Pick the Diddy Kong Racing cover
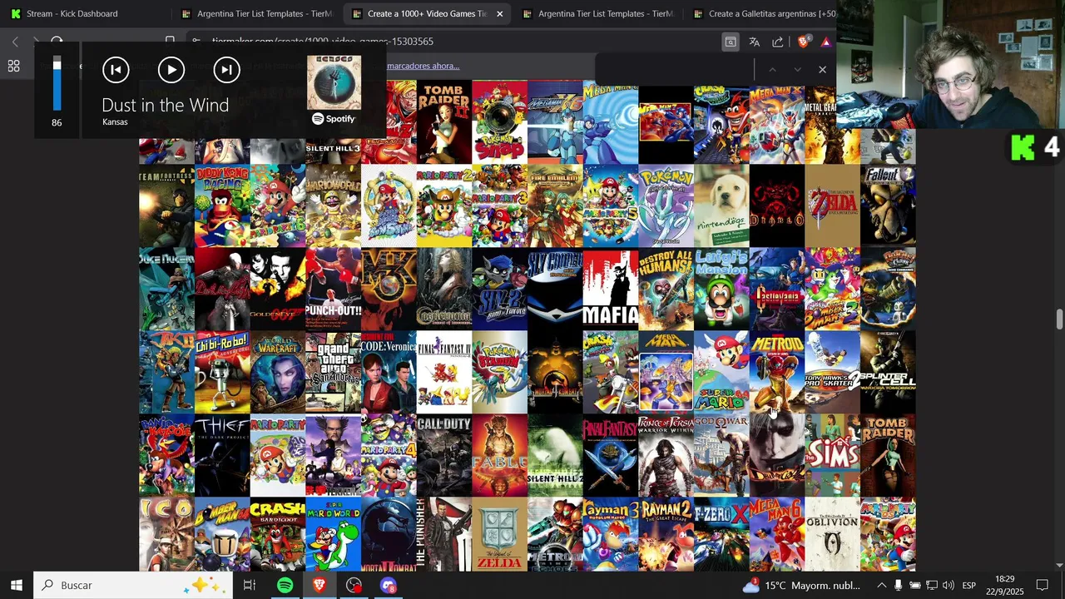This screenshot has height=599, width=1065. click(x=222, y=205)
